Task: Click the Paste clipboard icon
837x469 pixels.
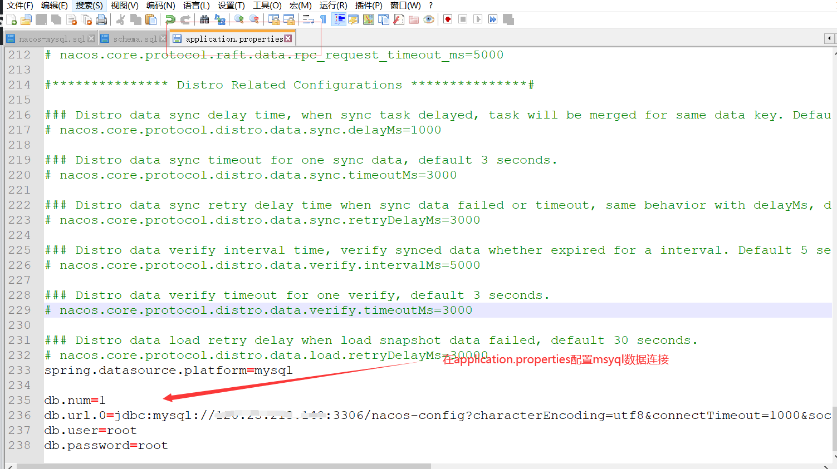Action: (150, 20)
